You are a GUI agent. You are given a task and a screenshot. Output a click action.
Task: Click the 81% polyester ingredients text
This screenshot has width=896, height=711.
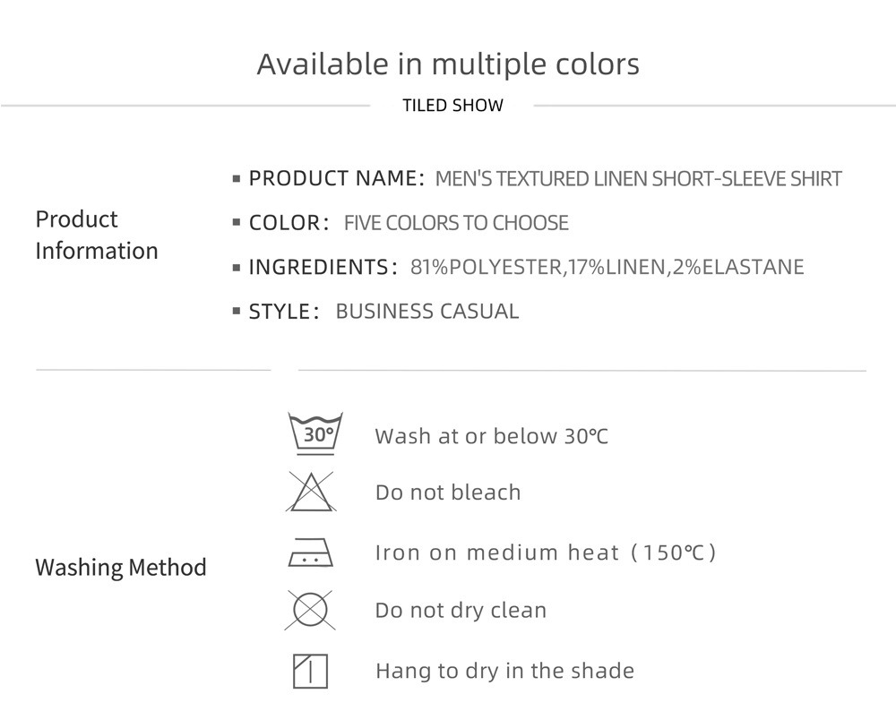tap(607, 267)
